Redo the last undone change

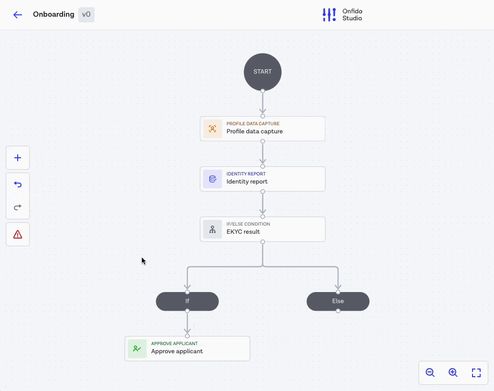[x=17, y=207]
